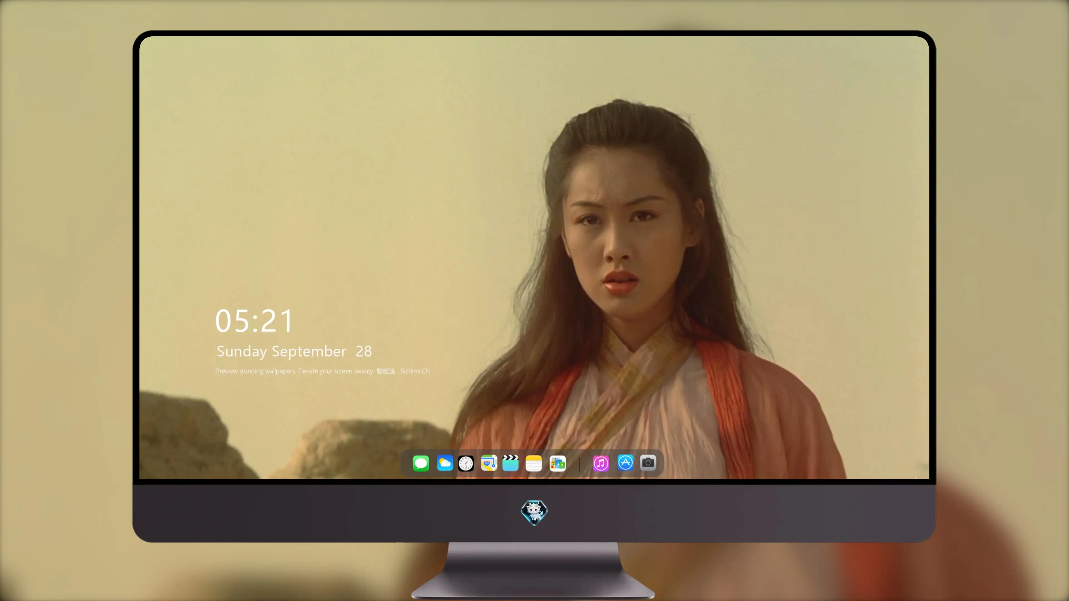Open the clapperboard Videos app in the dock
The image size is (1069, 601).
click(511, 463)
